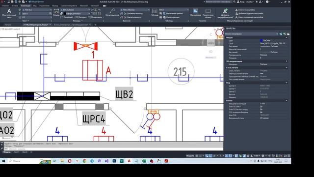The height and width of the screenshot is (177, 314).
Task: Open the text height dropdown showing 2.2
Action: tap(37, 17)
